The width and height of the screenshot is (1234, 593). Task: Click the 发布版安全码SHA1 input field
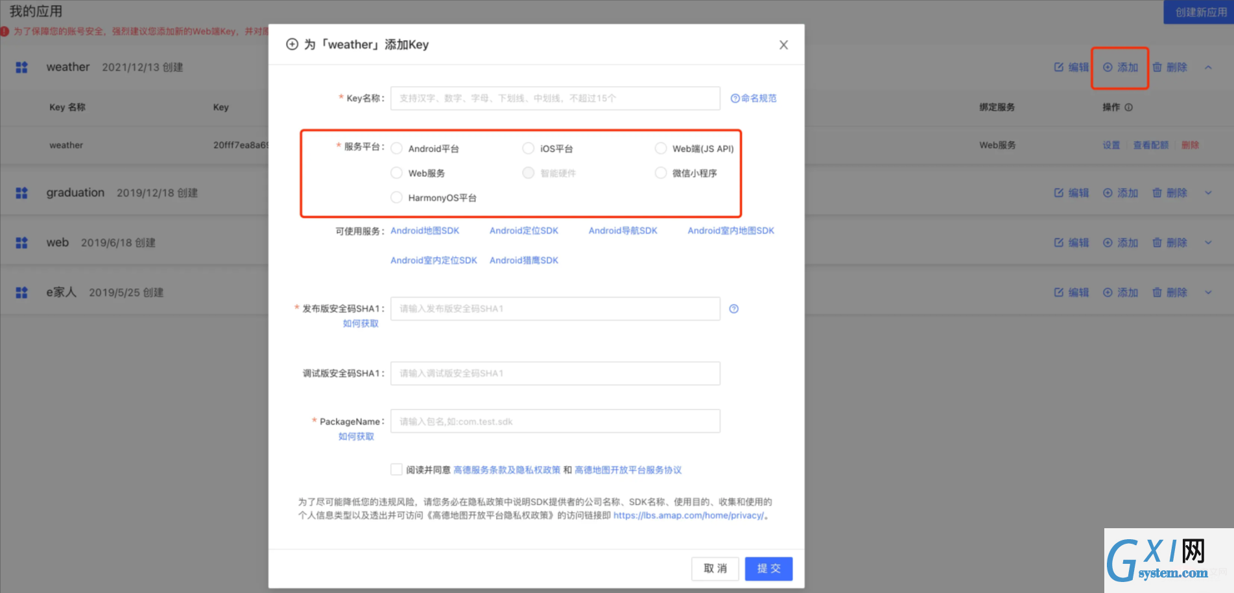tap(555, 308)
